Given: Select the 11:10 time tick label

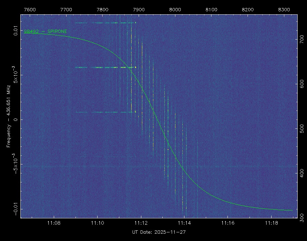Looking at the screenshot, I should [x=97, y=223].
